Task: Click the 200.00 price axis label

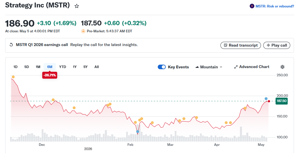Action: click(x=282, y=96)
